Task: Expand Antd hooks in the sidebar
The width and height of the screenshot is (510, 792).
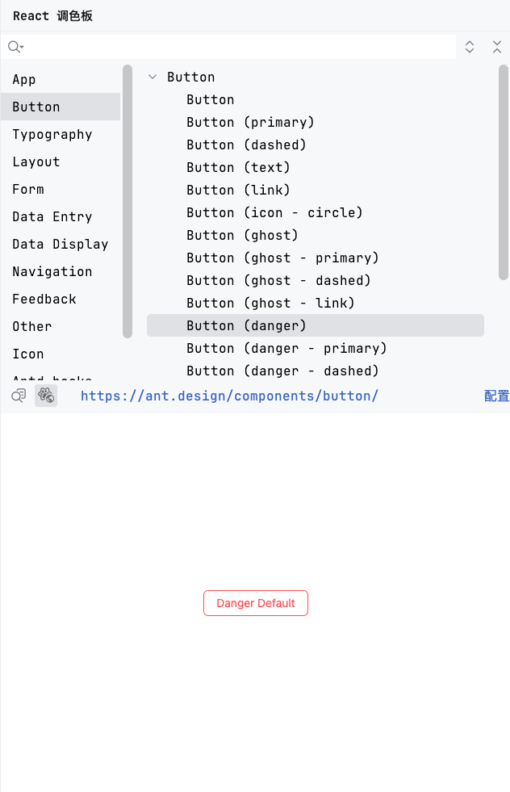Action: (51, 378)
